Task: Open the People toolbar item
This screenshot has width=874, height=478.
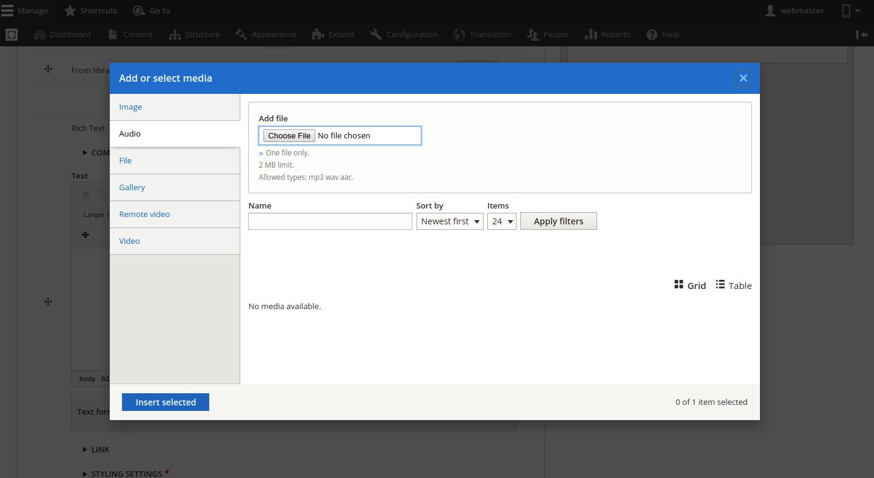Action: click(x=548, y=35)
